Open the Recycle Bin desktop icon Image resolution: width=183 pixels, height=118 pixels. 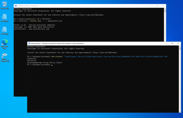(x=5, y=5)
